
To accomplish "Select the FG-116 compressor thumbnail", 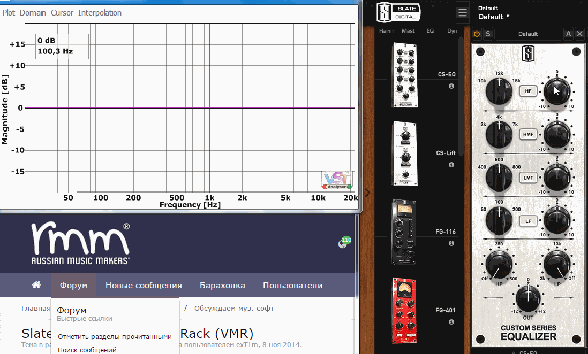I will (x=404, y=232).
